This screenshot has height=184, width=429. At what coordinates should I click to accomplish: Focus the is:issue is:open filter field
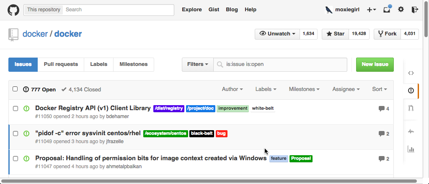click(x=280, y=65)
